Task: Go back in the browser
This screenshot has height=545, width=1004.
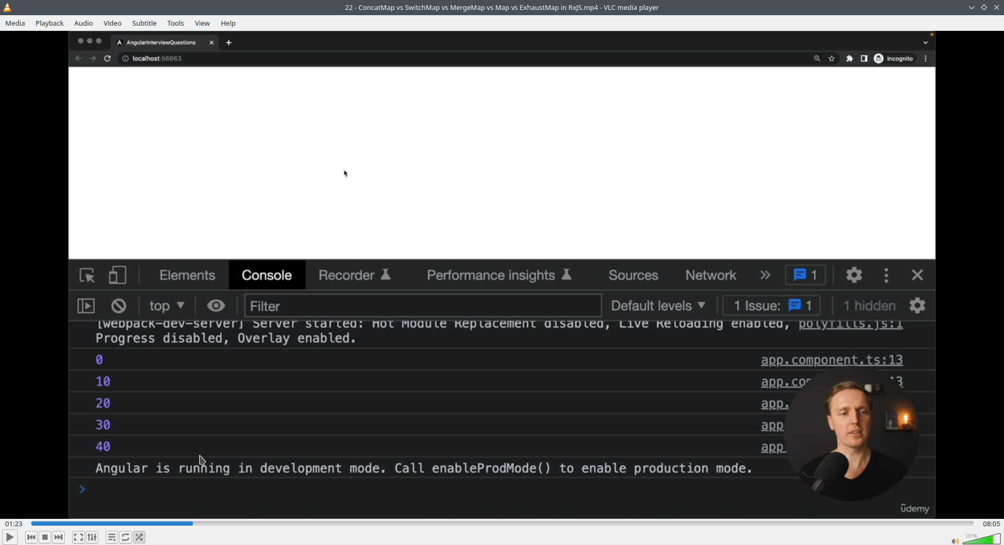Action: coord(78,59)
